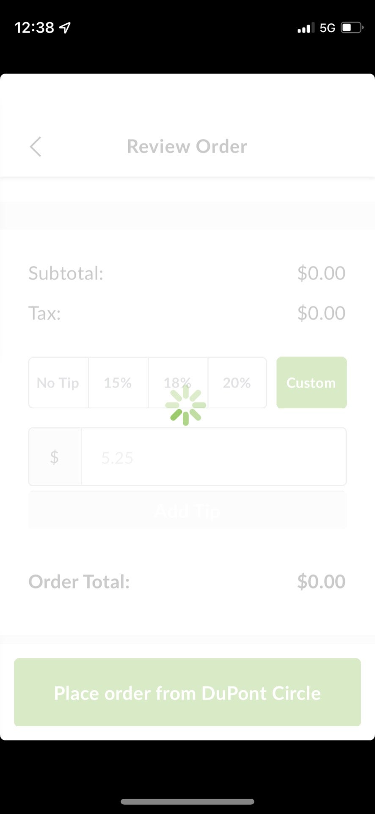Tap the home indicator bar

coord(187,802)
